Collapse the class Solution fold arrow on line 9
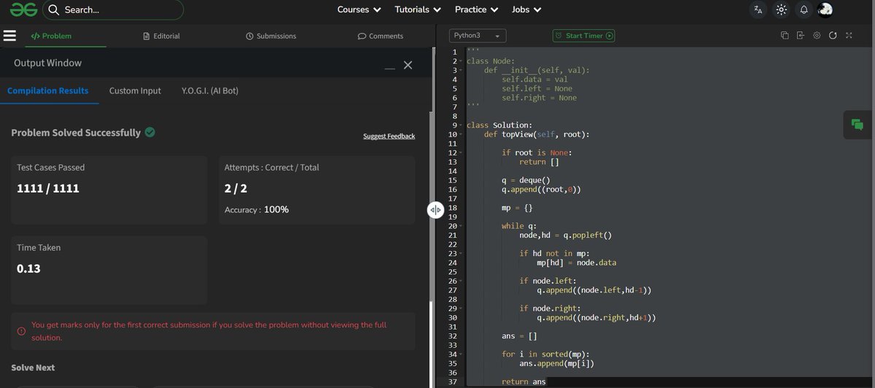The image size is (875, 388). 462,125
